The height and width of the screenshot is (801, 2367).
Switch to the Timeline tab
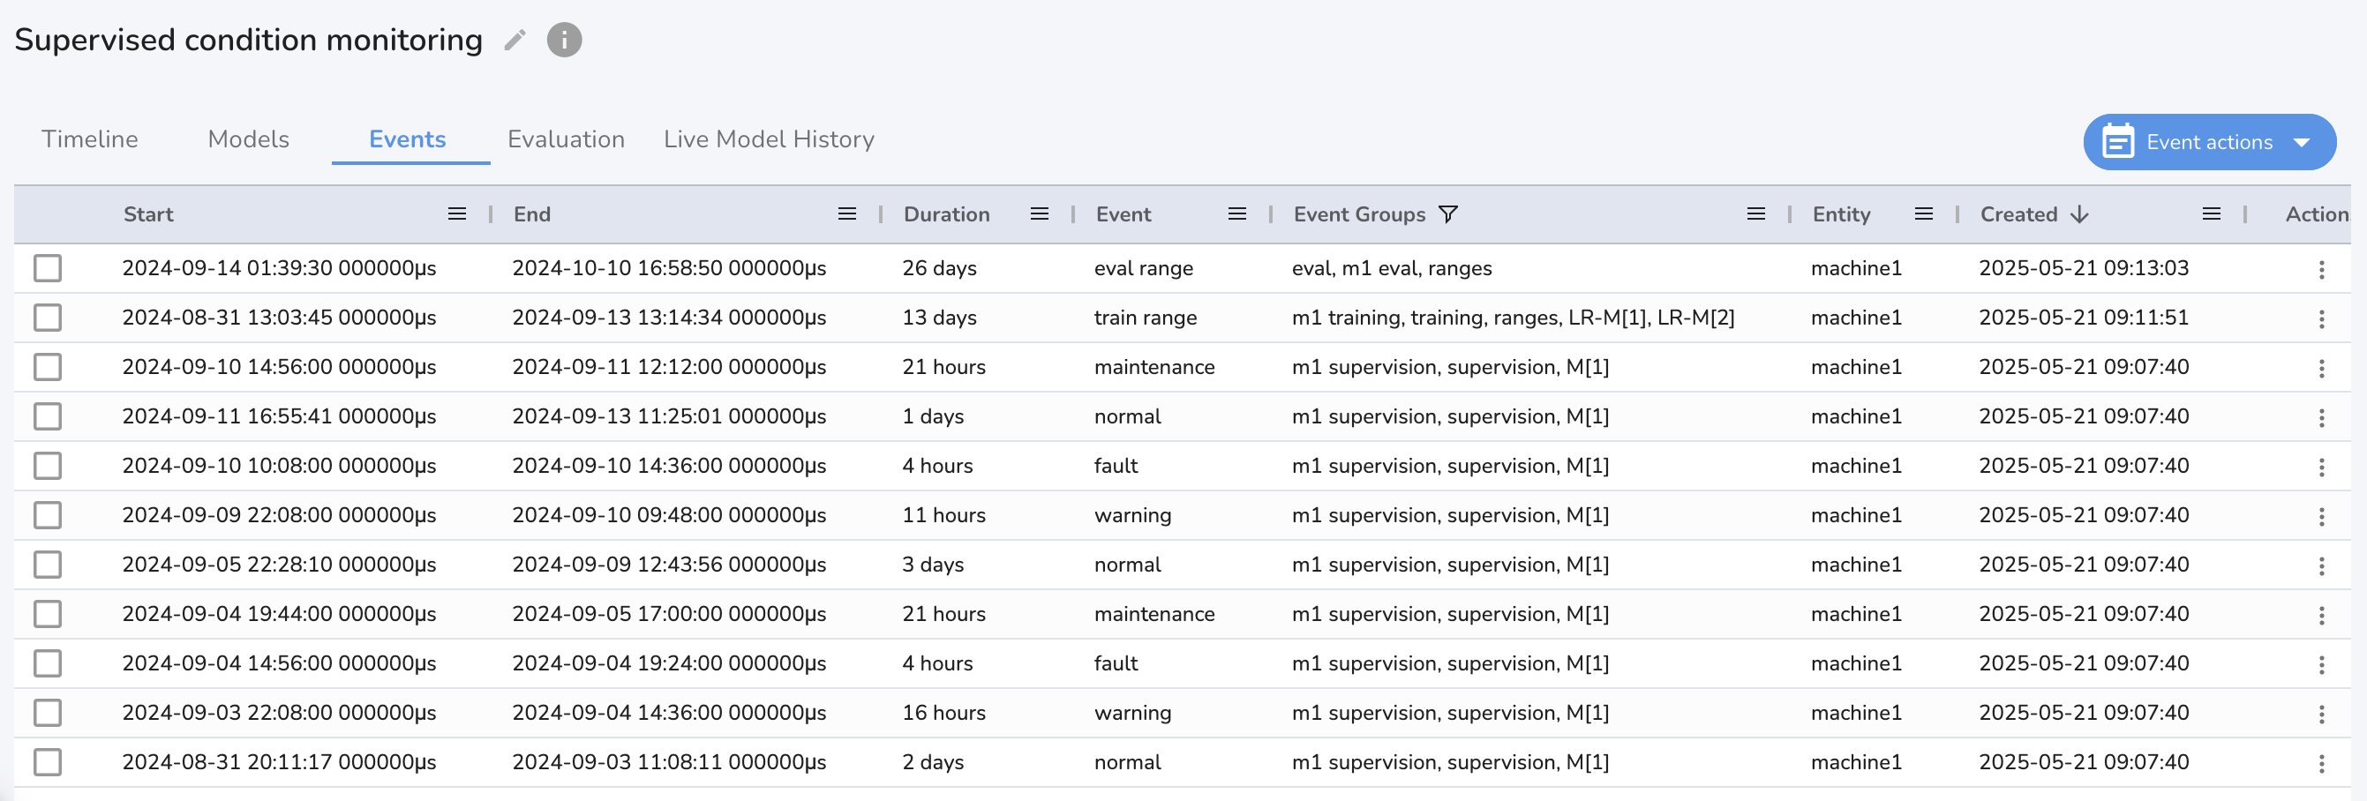click(x=90, y=138)
